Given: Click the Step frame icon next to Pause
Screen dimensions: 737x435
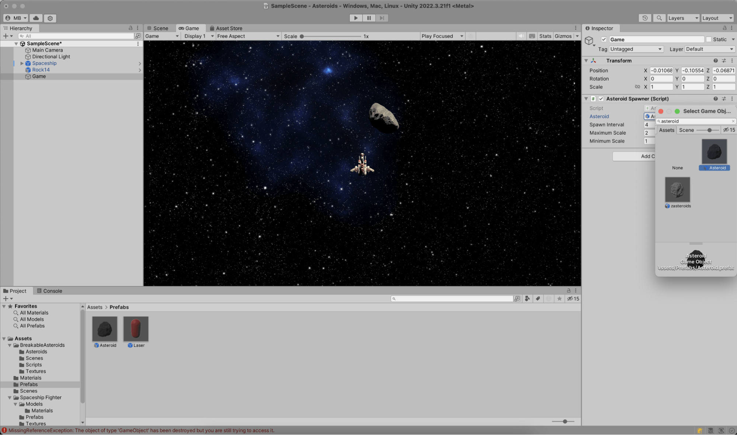Looking at the screenshot, I should 382,18.
